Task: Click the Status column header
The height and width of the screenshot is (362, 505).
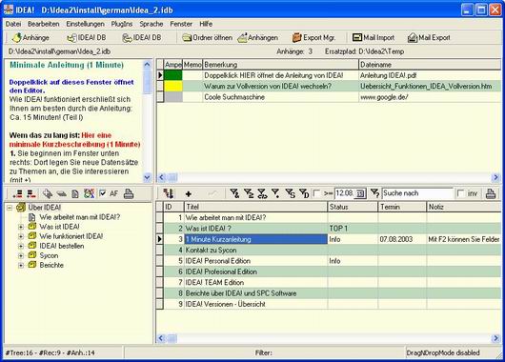Action: (353, 207)
